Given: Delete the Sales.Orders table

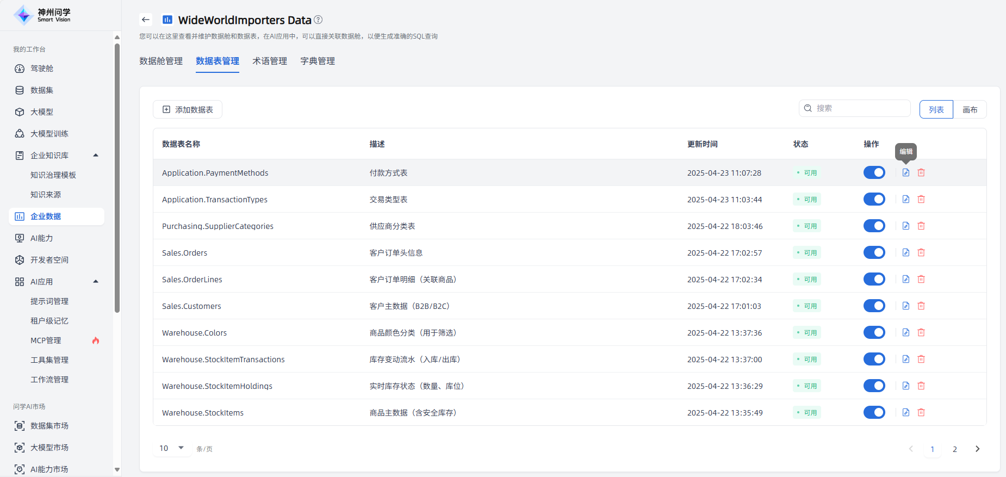Looking at the screenshot, I should pyautogui.click(x=921, y=252).
